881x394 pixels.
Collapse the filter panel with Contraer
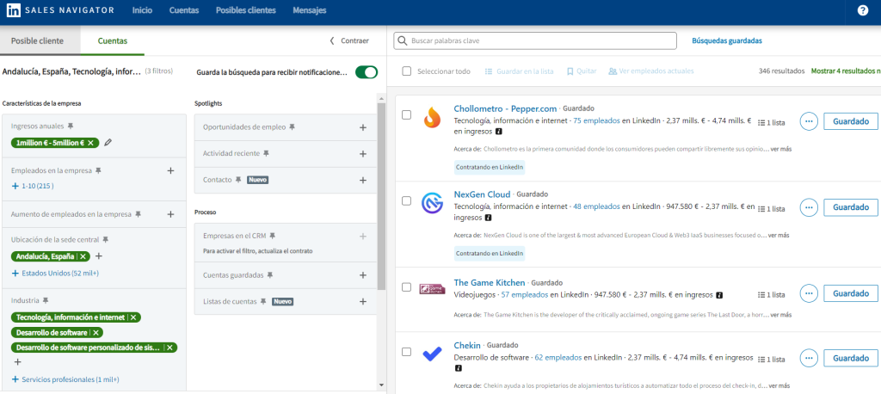tap(349, 40)
